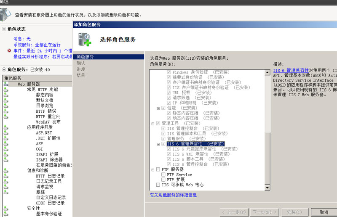Select ODBC 日志记录 in the role list

click(x=50, y=203)
